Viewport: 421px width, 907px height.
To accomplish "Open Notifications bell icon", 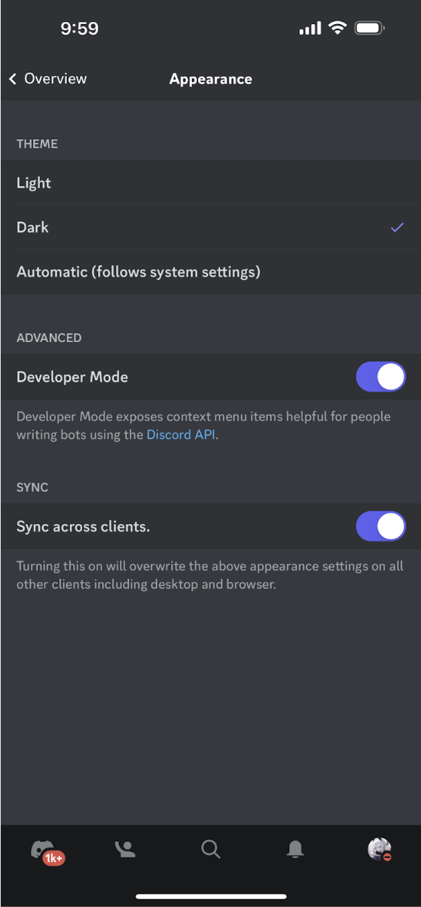I will 295,849.
